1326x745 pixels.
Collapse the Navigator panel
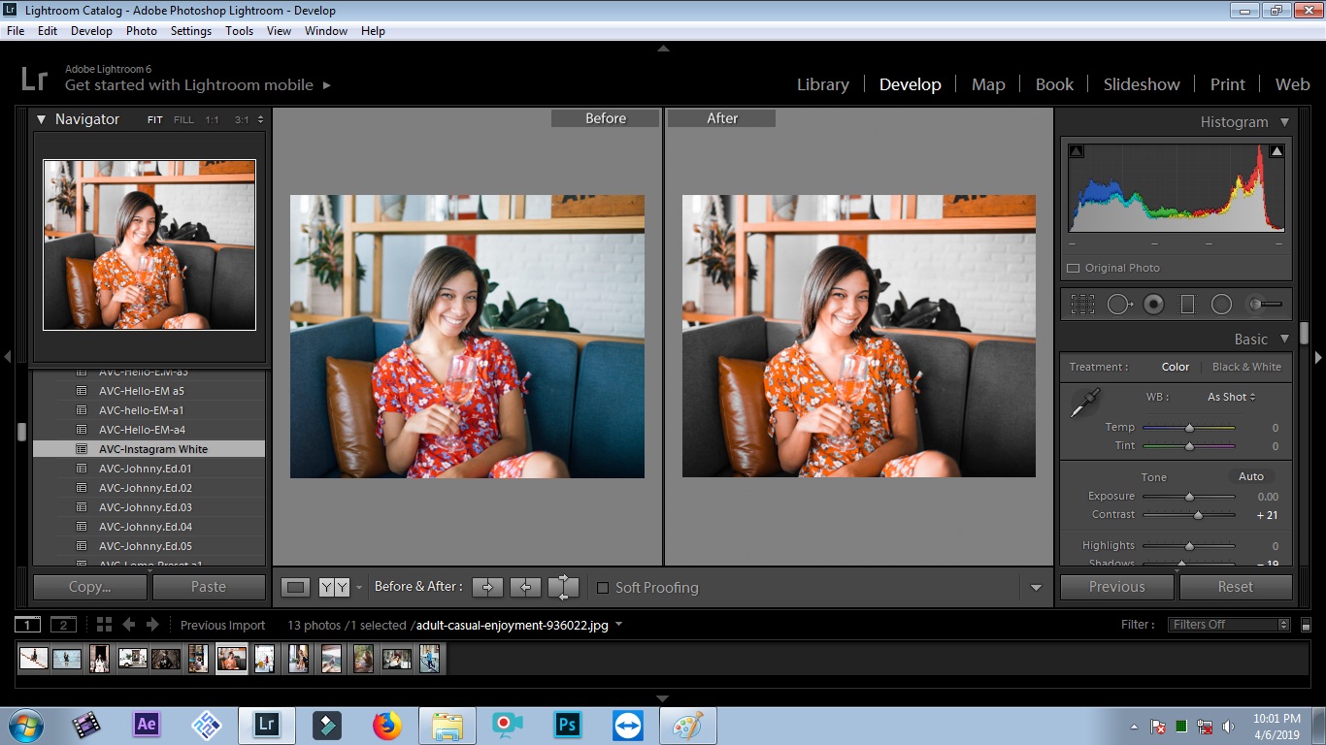tap(42, 119)
